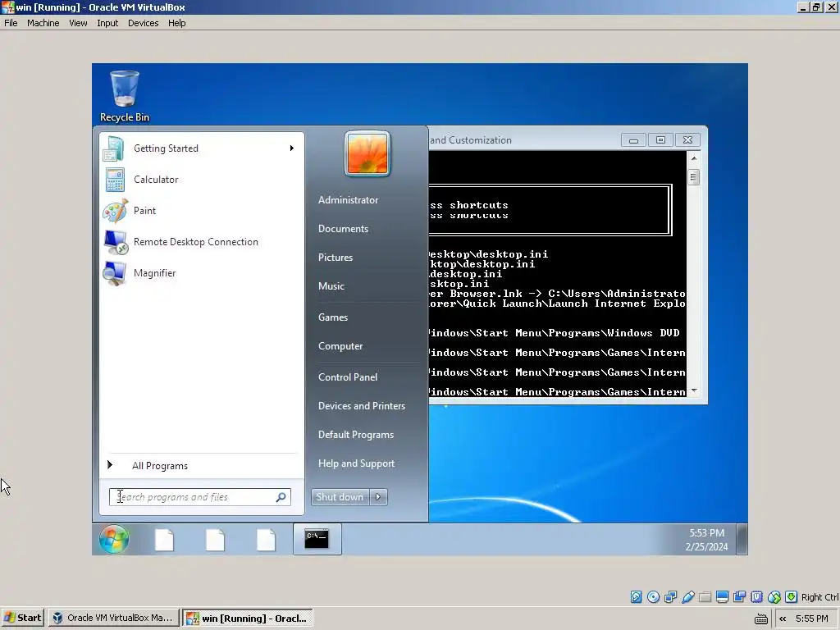Image resolution: width=840 pixels, height=630 pixels.
Task: Open Computer from the Start menu
Action: pyautogui.click(x=340, y=346)
